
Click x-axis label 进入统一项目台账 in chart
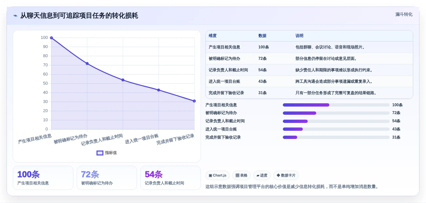(142, 139)
